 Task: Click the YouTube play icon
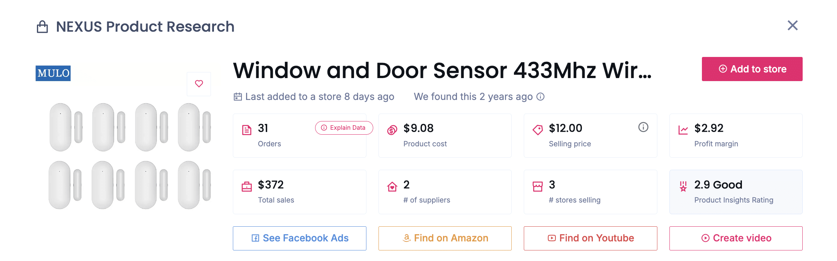pos(551,238)
